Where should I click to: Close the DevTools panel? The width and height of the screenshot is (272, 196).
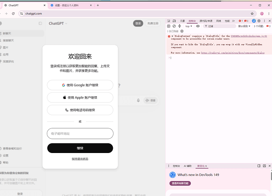pyautogui.click(x=270, y=21)
